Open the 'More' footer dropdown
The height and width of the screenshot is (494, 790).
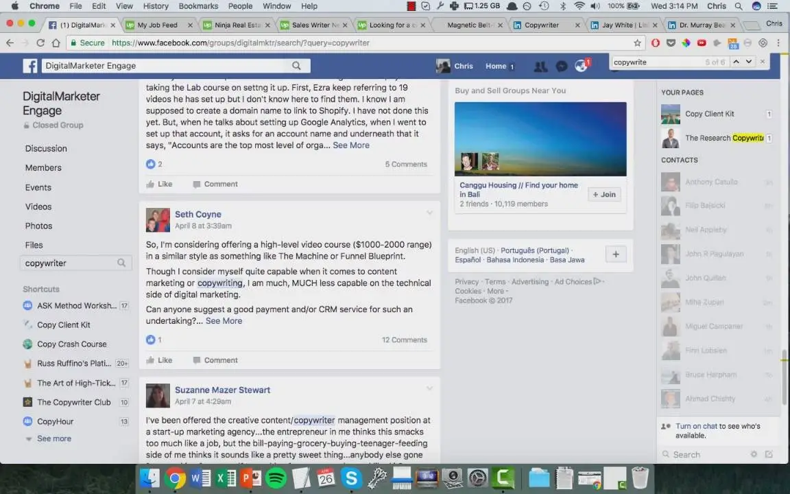(x=496, y=291)
